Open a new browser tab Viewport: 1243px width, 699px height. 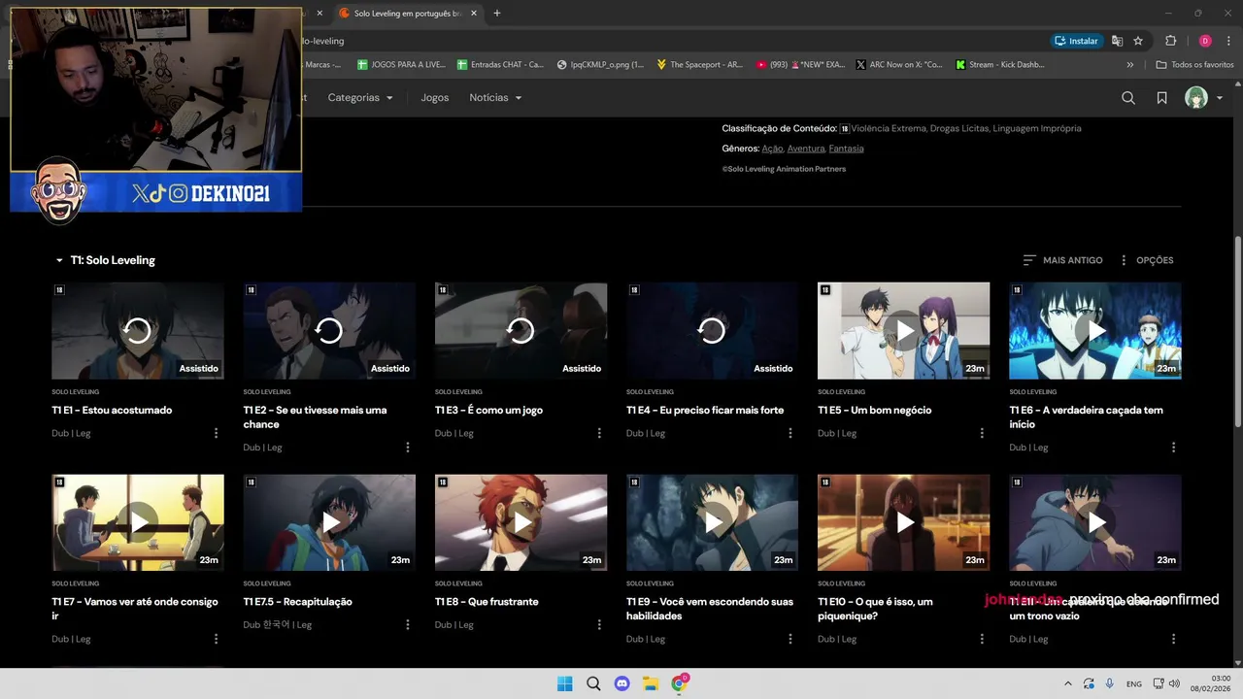pyautogui.click(x=497, y=14)
